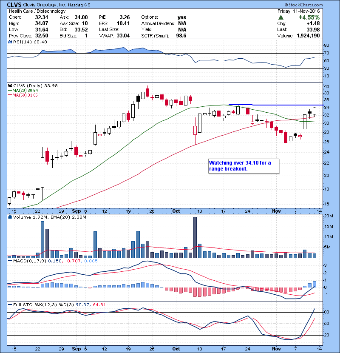Viewport: 340px width, 353px height.
Task: Click the StockCharts.com copyright text
Action: tap(303, 5)
